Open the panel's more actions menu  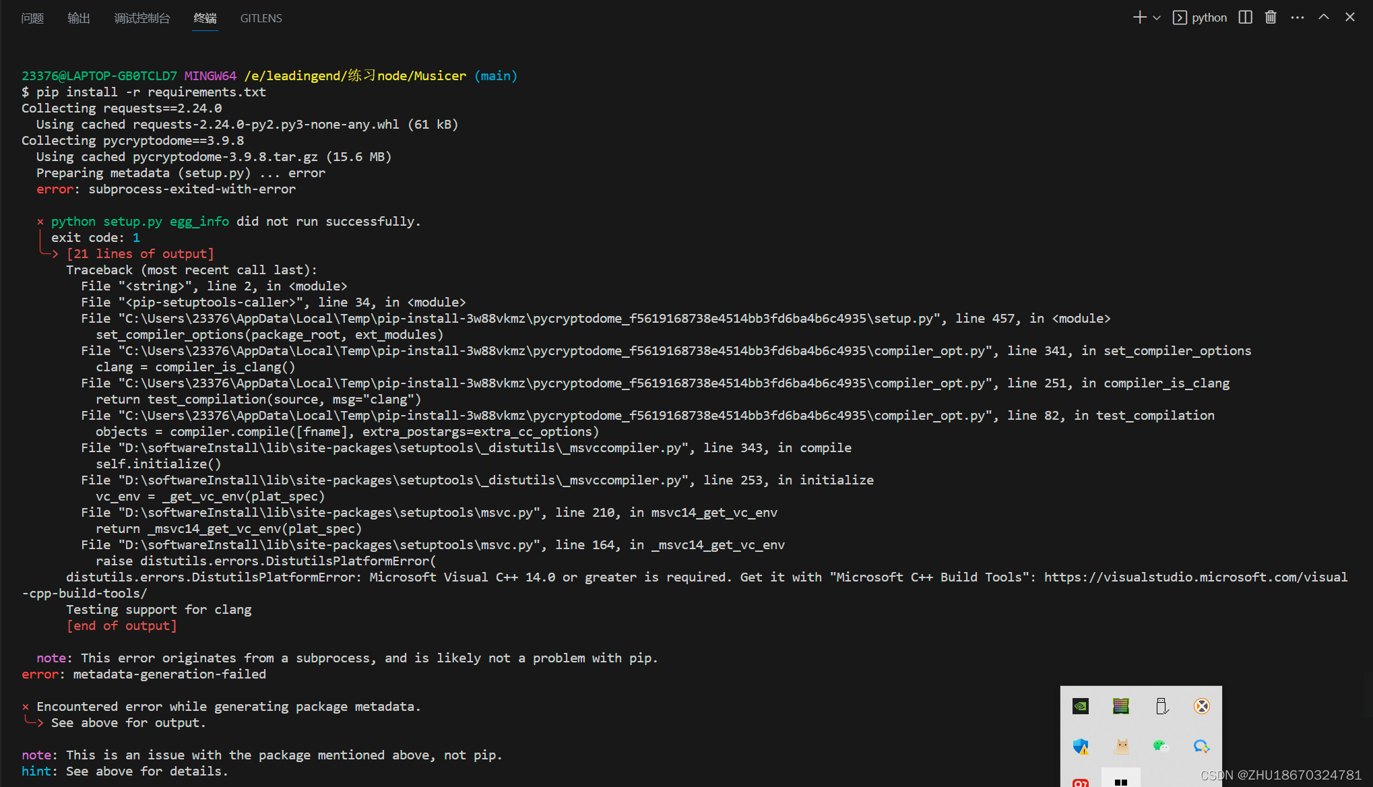pos(1298,18)
